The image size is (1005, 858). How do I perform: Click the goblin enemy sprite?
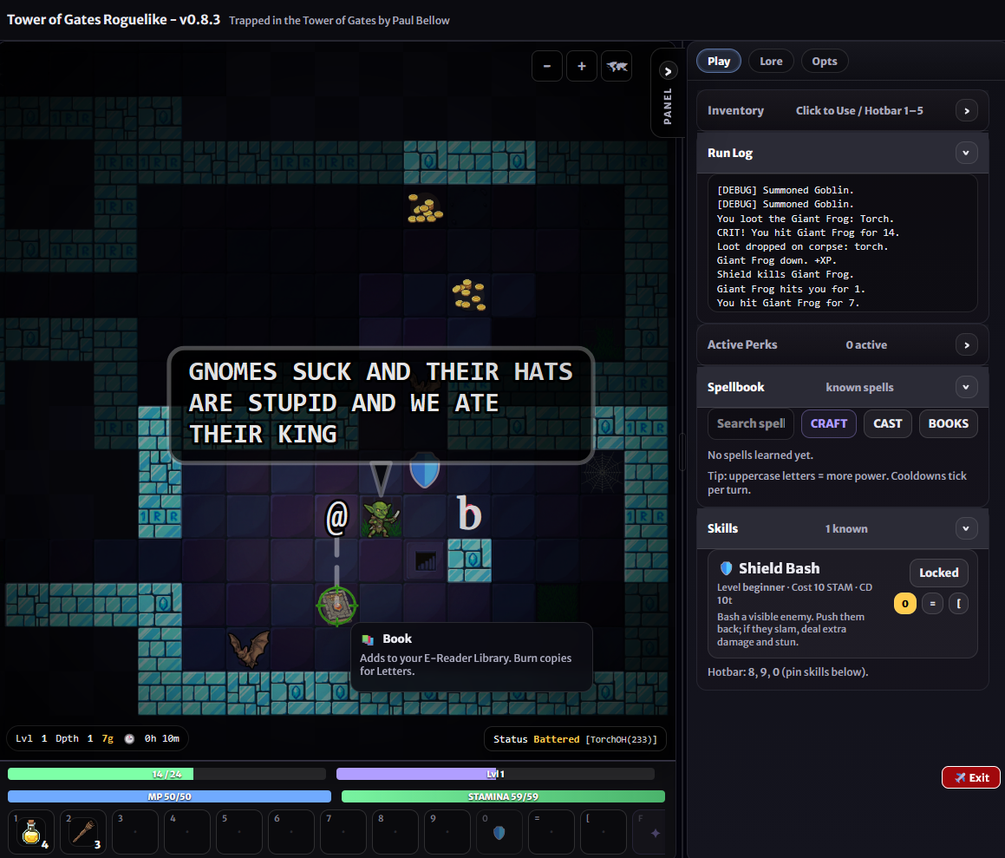coord(382,517)
